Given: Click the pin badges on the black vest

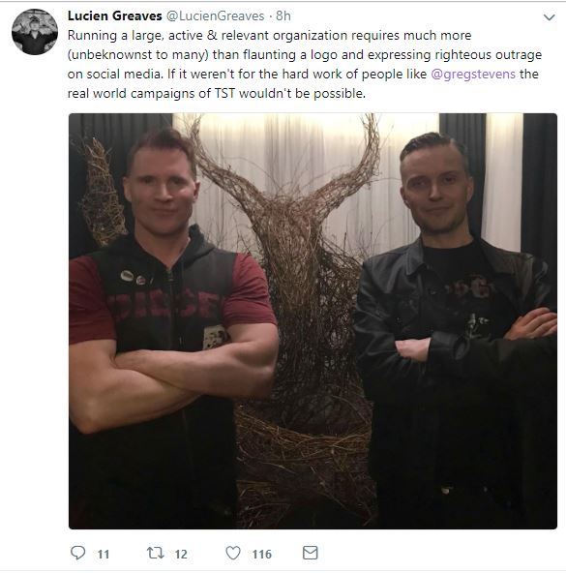Looking at the screenshot, I should [134, 278].
